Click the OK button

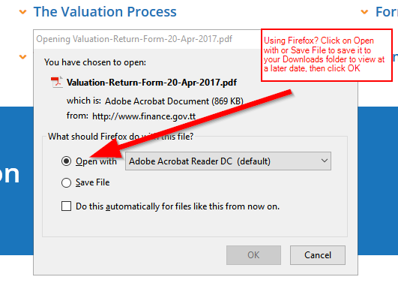point(253,255)
